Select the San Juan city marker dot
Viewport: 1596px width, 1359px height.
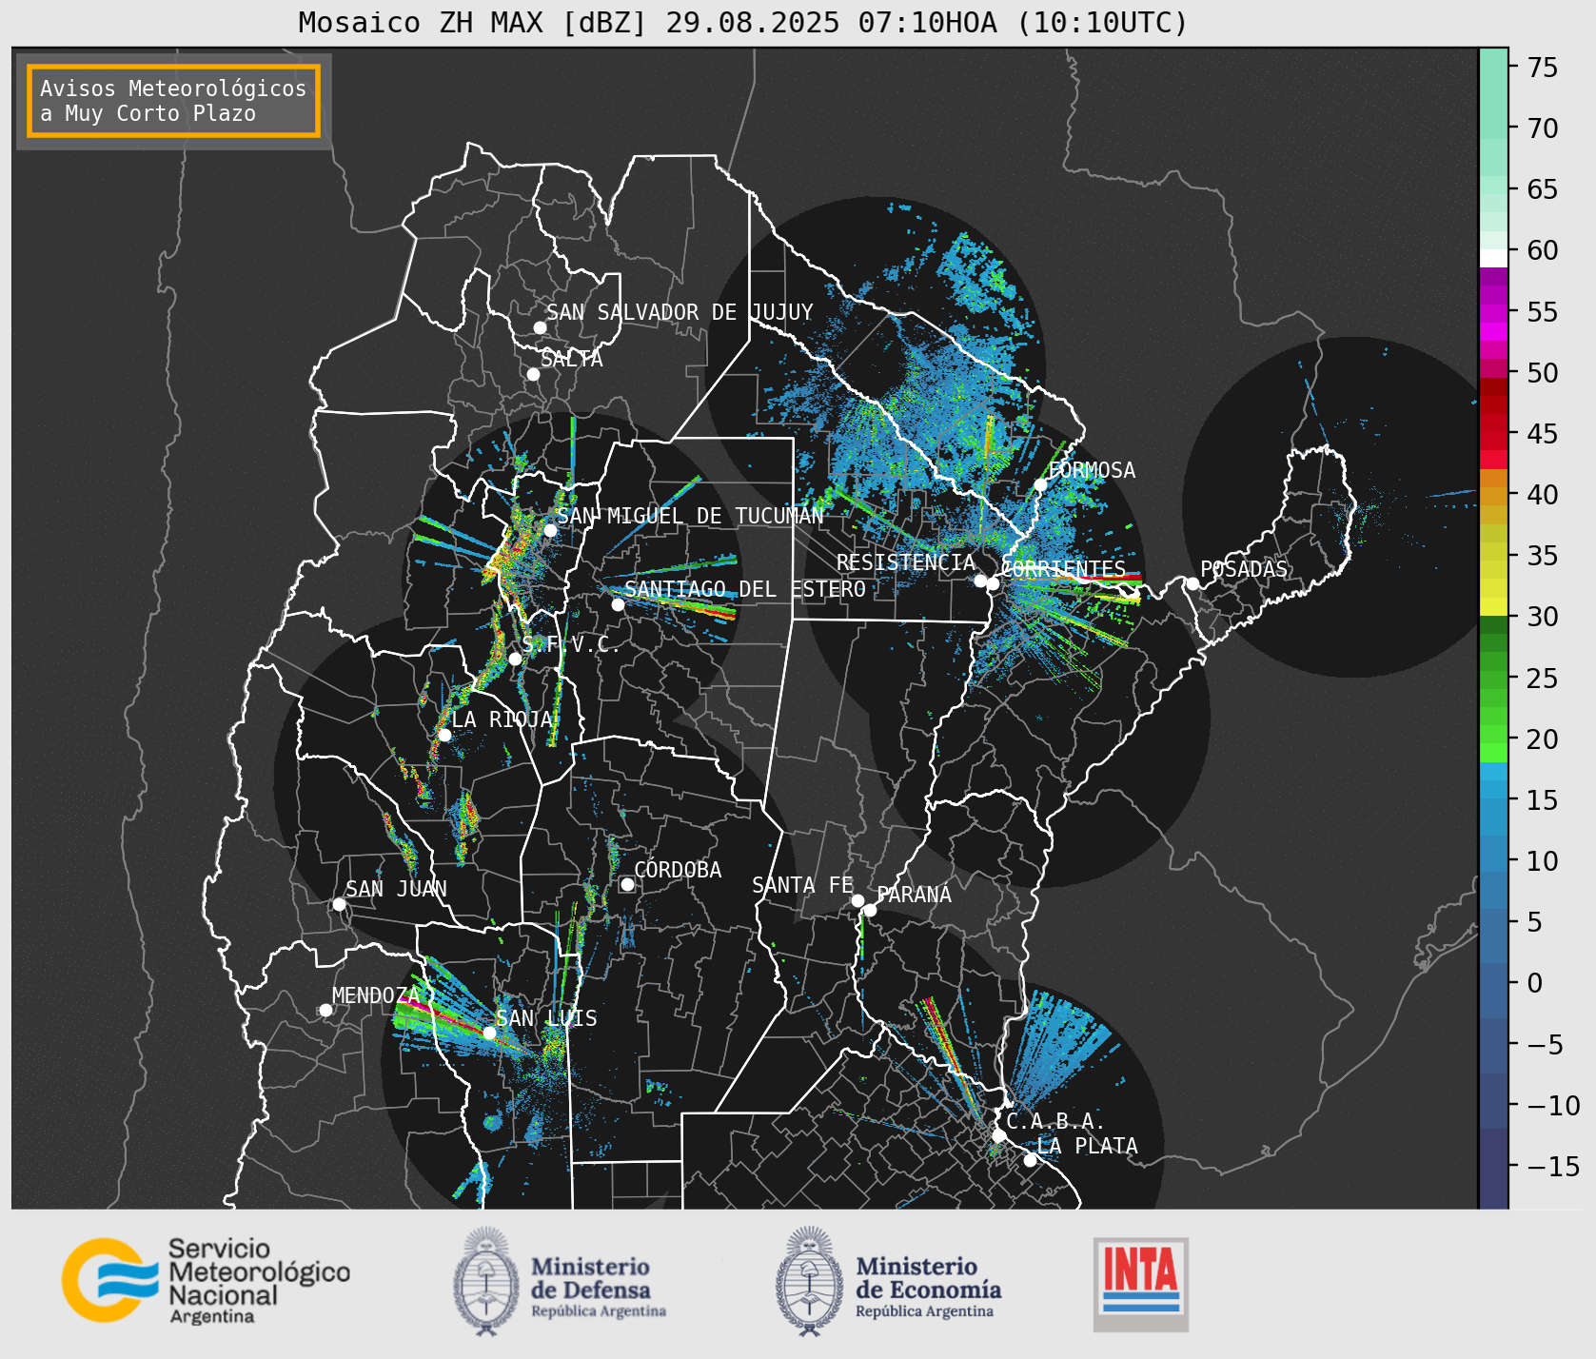coord(339,904)
